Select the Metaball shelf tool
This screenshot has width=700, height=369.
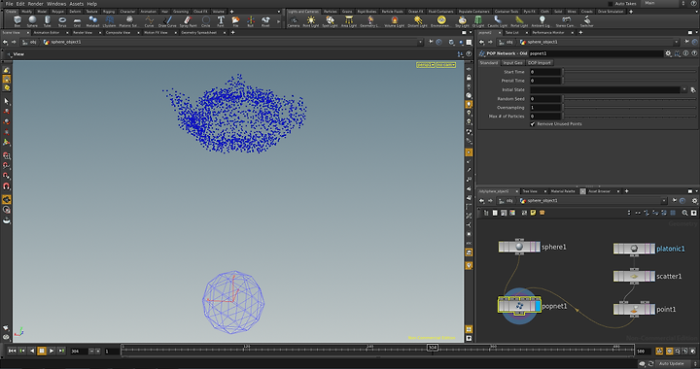point(93,21)
